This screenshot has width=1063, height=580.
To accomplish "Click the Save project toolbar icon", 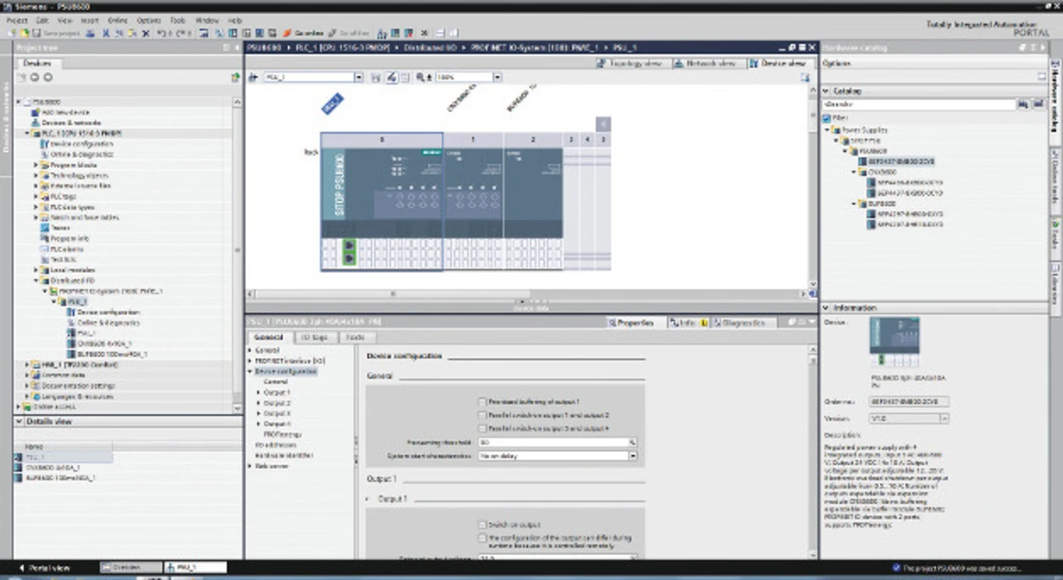I will pyautogui.click(x=36, y=33).
